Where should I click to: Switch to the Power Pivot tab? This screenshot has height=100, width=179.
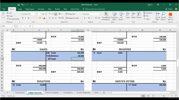(75, 9)
